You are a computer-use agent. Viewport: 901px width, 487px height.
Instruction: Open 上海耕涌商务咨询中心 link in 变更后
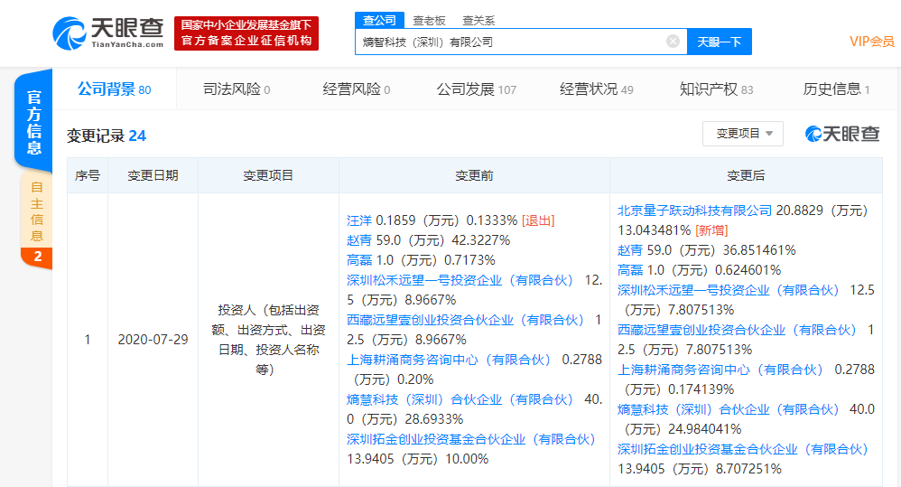point(720,370)
